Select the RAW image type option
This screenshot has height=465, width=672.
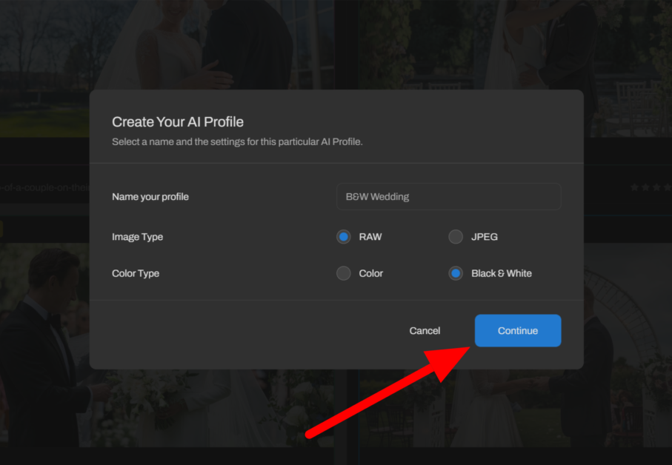click(x=343, y=237)
